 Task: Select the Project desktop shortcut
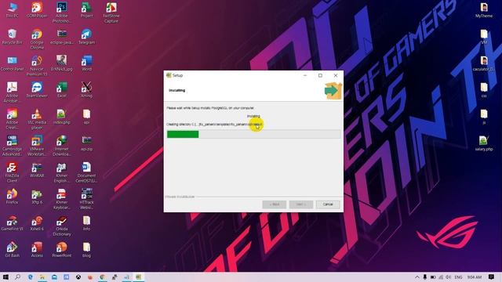coord(86,10)
